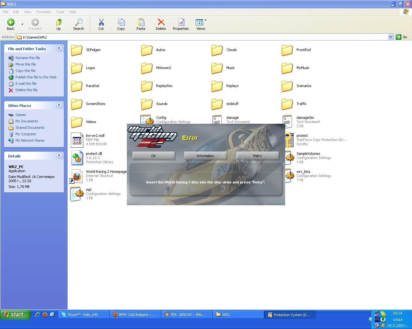The image size is (412, 329).
Task: Open the Favorites menu
Action: coord(43,12)
